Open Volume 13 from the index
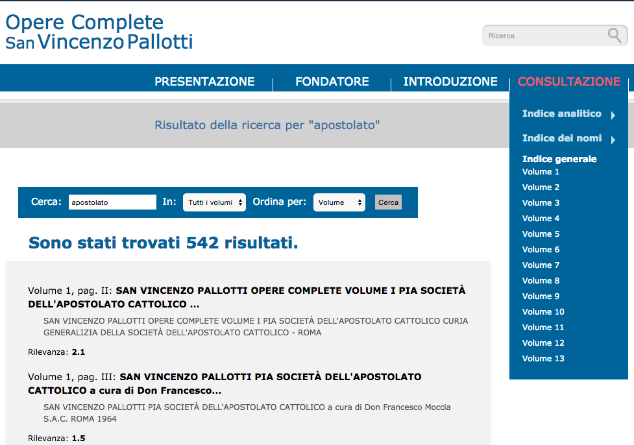The width and height of the screenshot is (634, 445). coord(543,359)
